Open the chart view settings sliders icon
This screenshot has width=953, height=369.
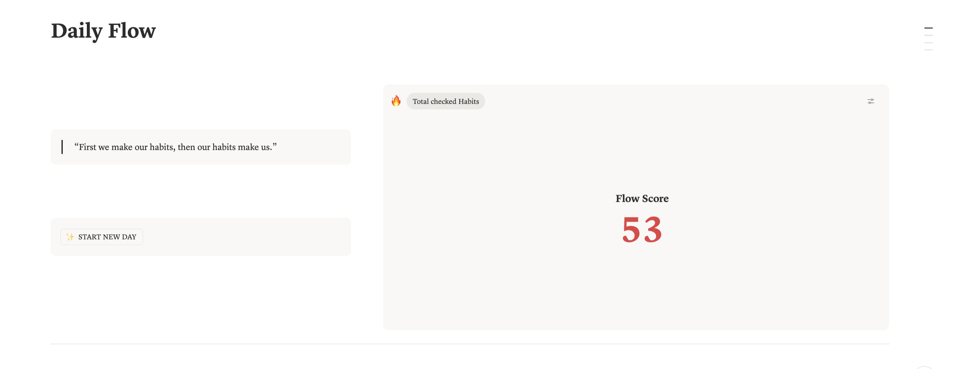pos(871,101)
